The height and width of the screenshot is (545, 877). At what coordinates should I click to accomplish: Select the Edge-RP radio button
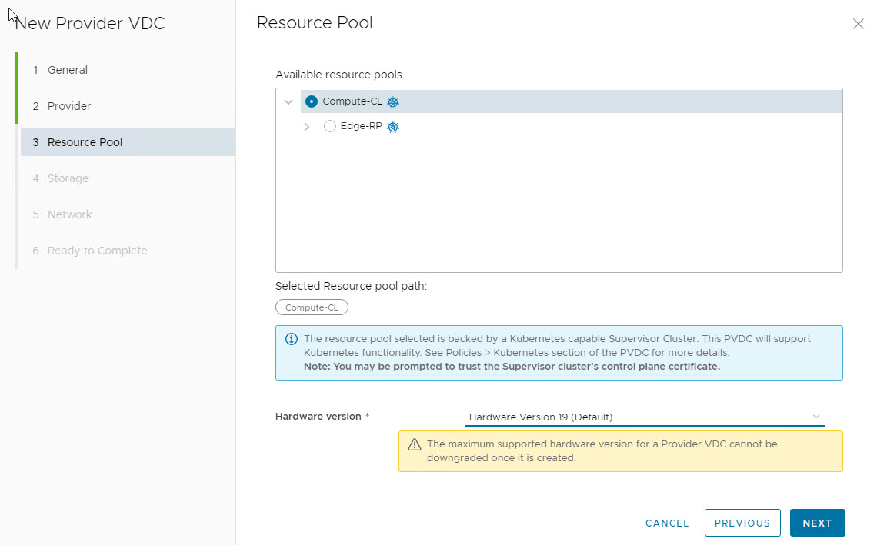[x=330, y=126]
